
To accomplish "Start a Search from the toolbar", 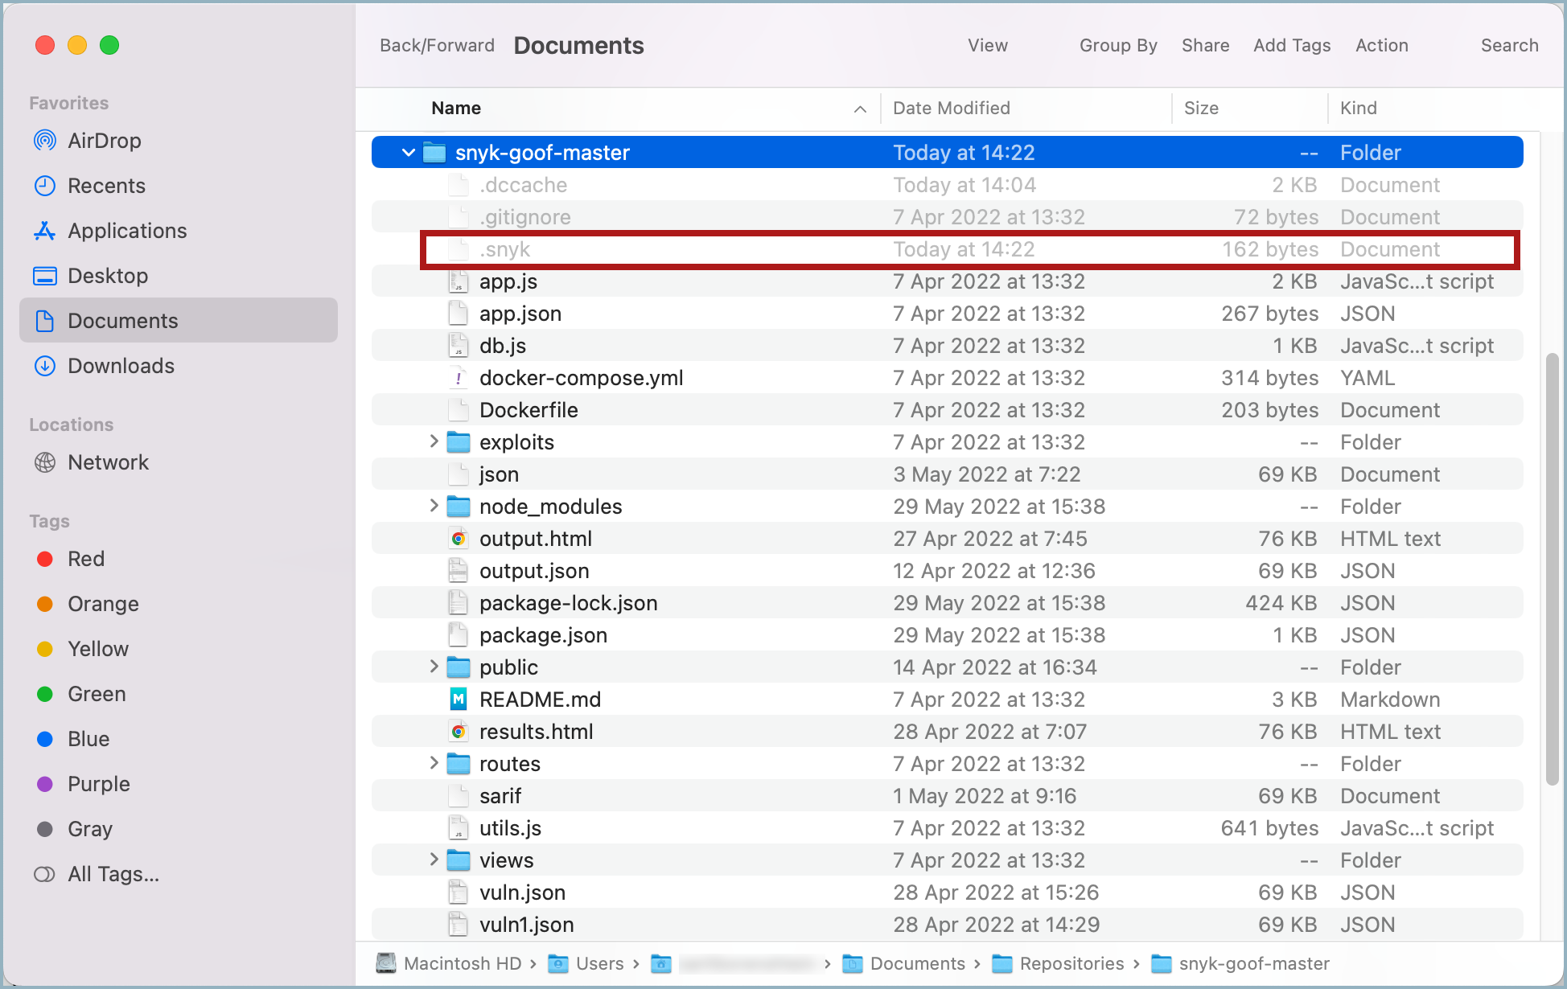I will click(1509, 46).
